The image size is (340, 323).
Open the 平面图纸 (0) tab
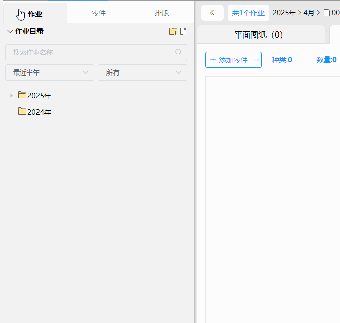pos(258,35)
